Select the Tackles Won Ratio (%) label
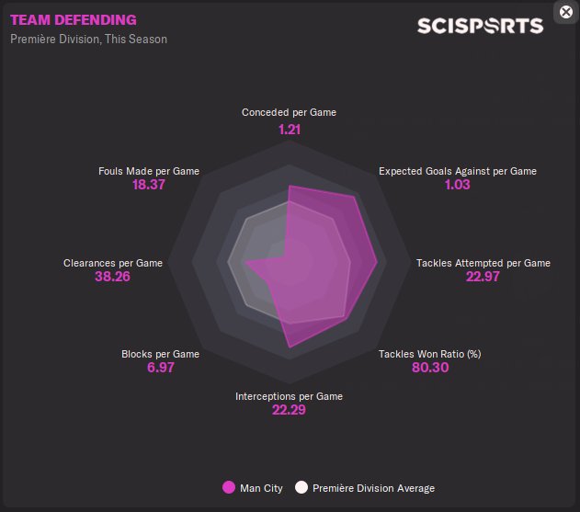The width and height of the screenshot is (580, 512). 430,354
